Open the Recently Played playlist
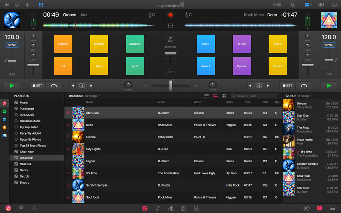The image size is (341, 213). pyautogui.click(x=30, y=139)
